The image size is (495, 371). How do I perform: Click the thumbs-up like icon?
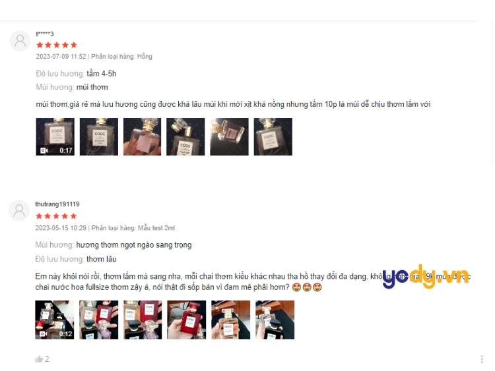tap(39, 359)
